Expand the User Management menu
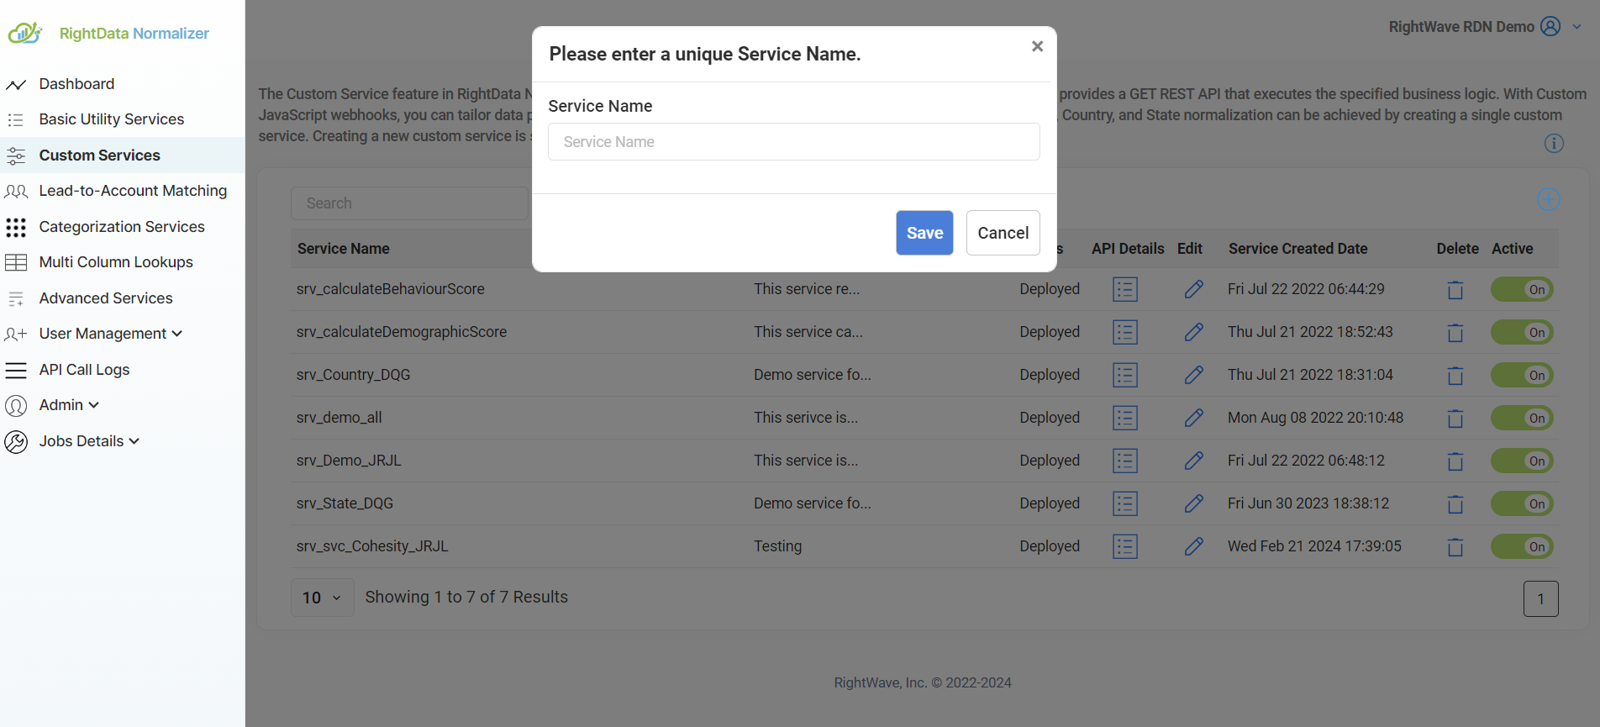The width and height of the screenshot is (1600, 727). click(110, 334)
